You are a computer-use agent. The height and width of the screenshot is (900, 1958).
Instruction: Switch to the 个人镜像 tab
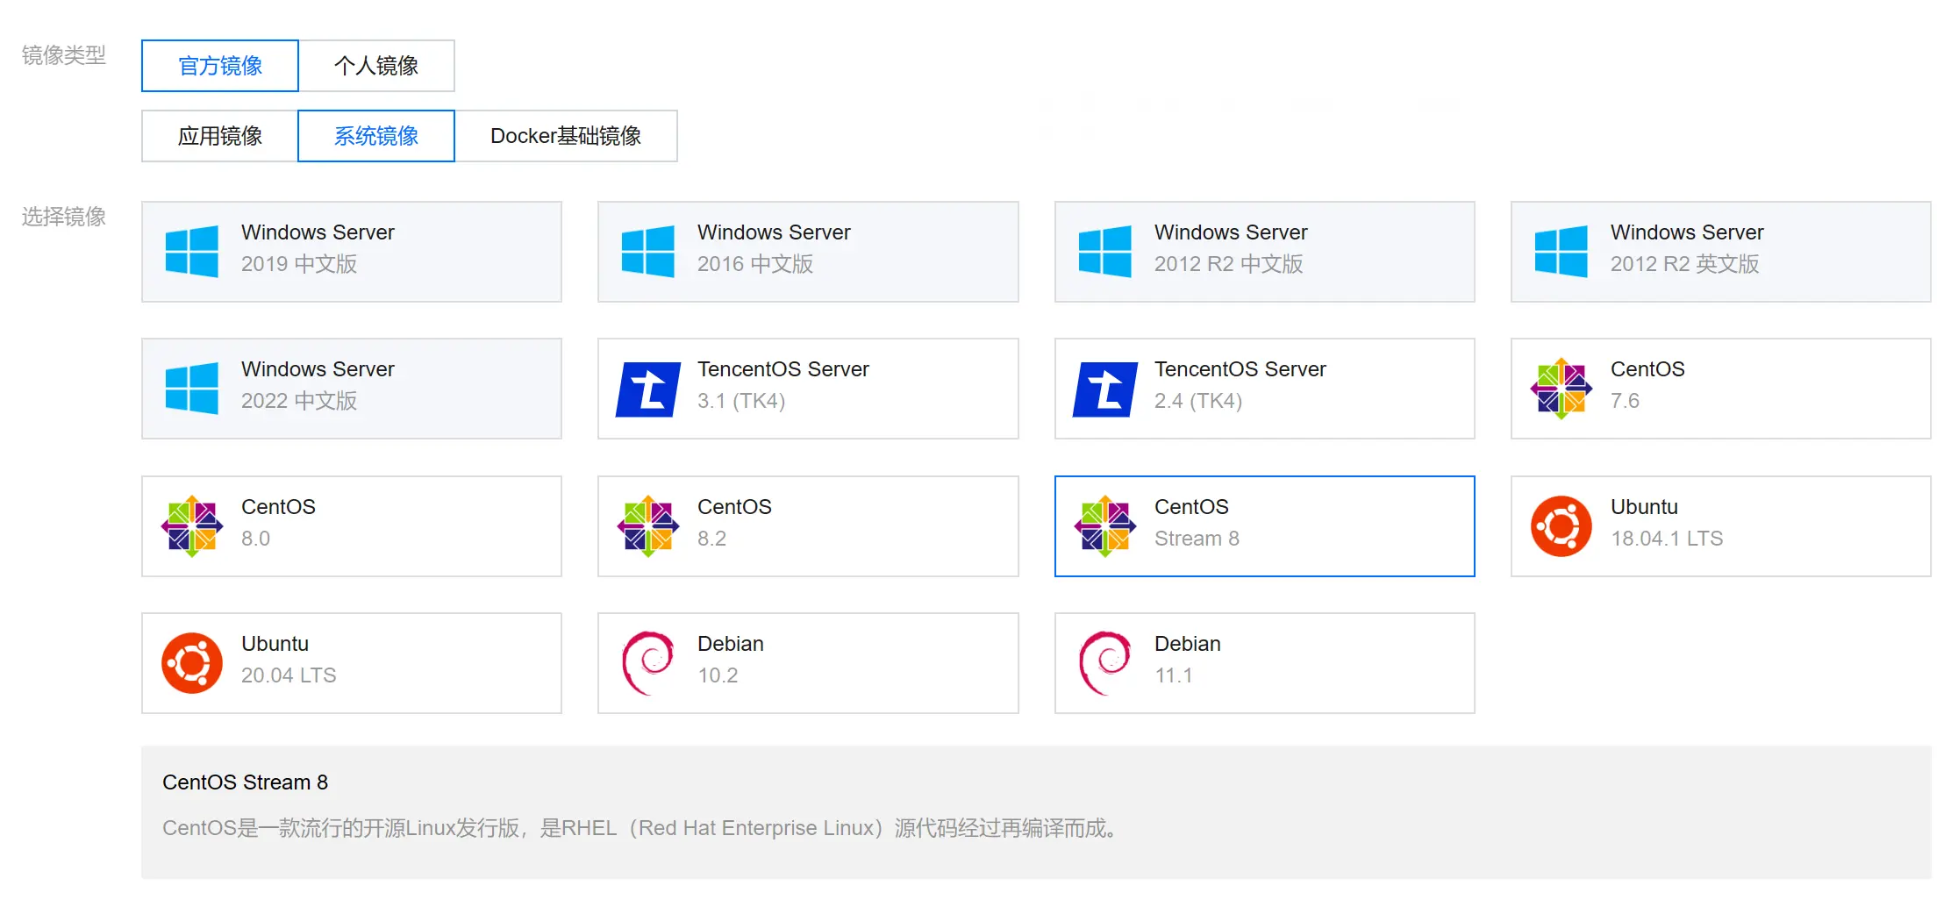coord(376,66)
